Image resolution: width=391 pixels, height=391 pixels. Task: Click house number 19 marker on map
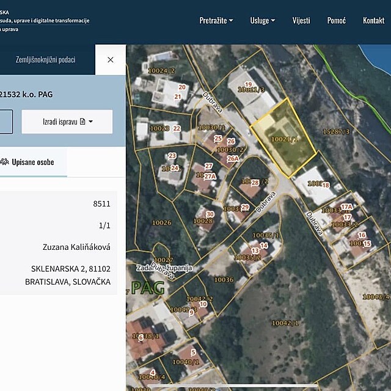click(248, 85)
